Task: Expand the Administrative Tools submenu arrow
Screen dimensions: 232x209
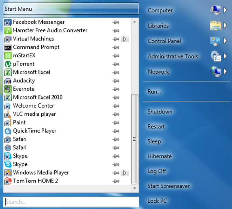Action: click(225, 56)
